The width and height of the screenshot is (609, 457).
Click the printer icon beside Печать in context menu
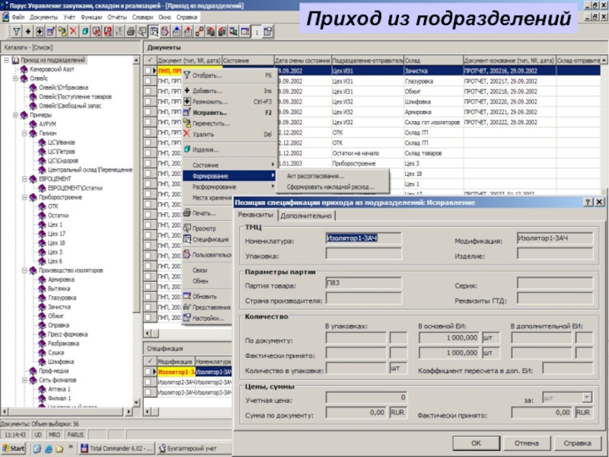[x=187, y=213]
